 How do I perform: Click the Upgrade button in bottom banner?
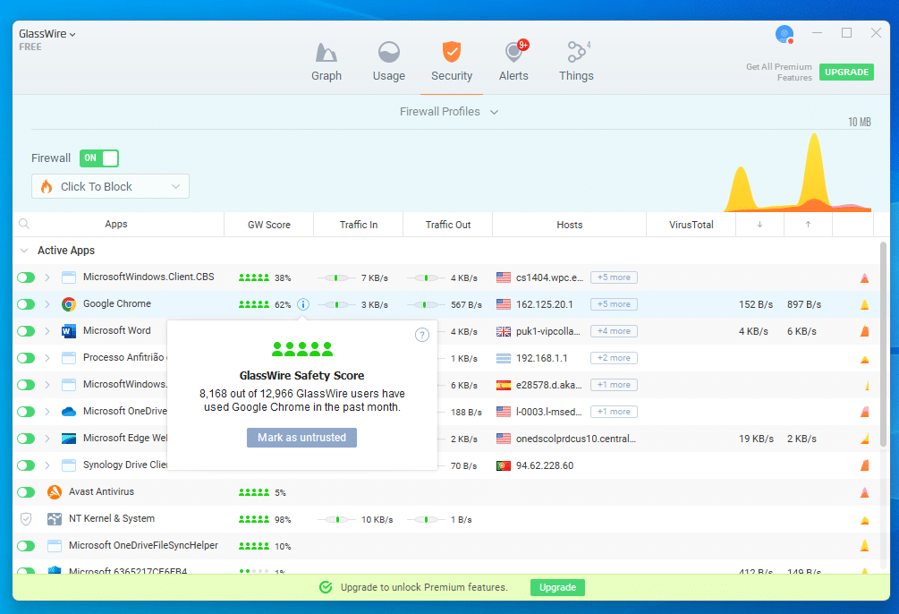pyautogui.click(x=557, y=587)
